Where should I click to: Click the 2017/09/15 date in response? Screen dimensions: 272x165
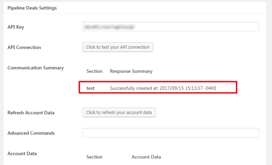[171, 88]
